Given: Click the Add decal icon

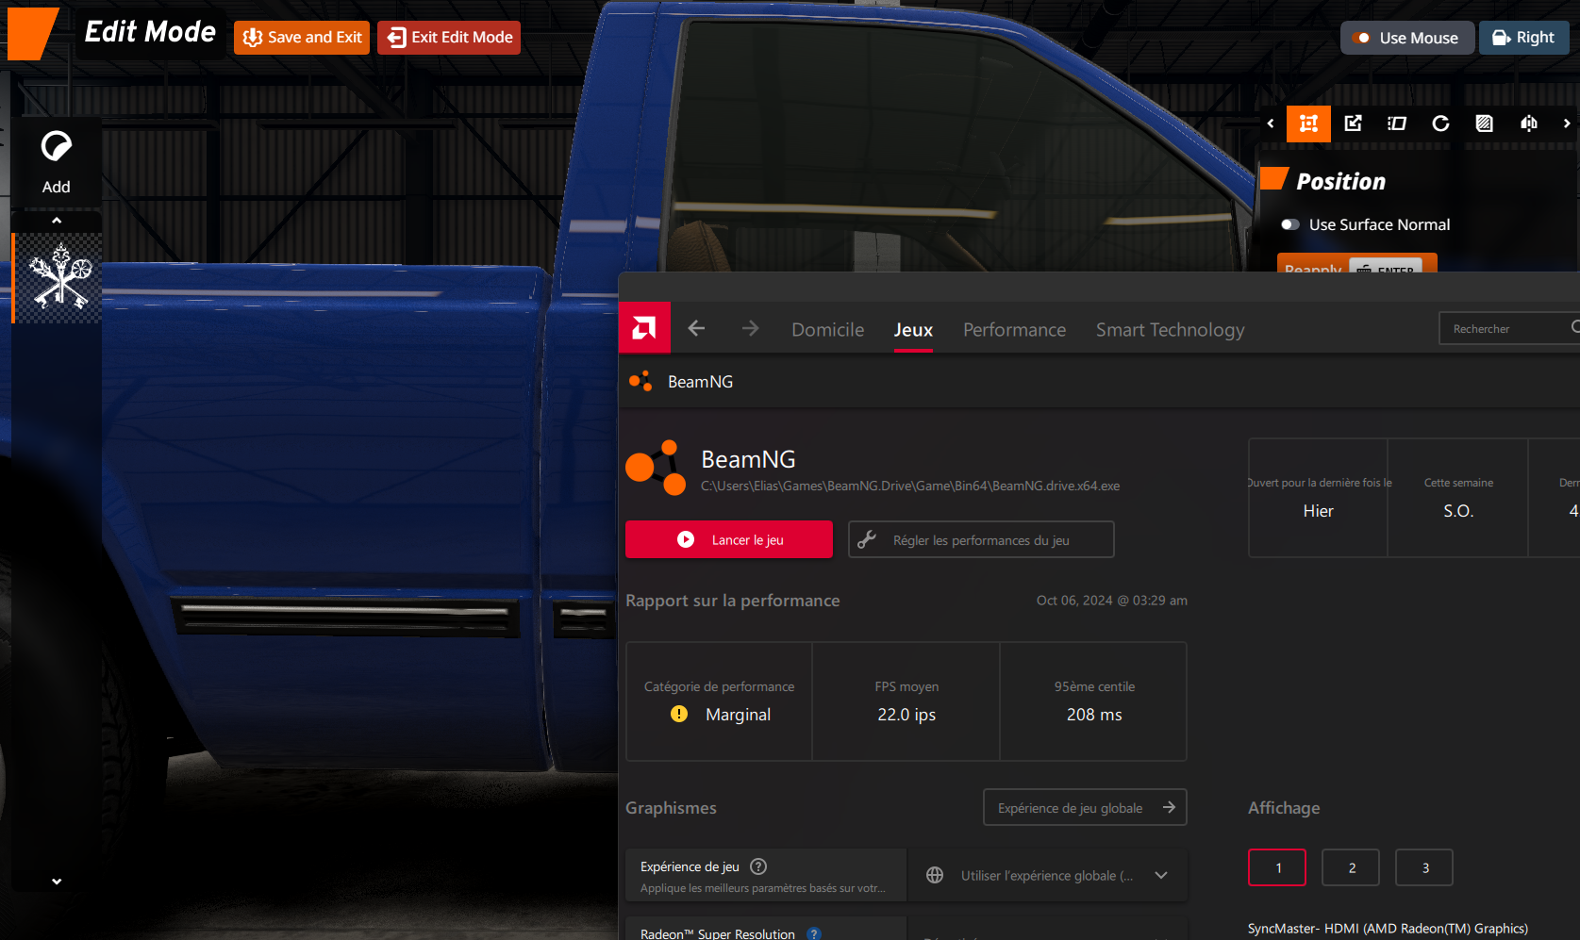Looking at the screenshot, I should pos(57,161).
